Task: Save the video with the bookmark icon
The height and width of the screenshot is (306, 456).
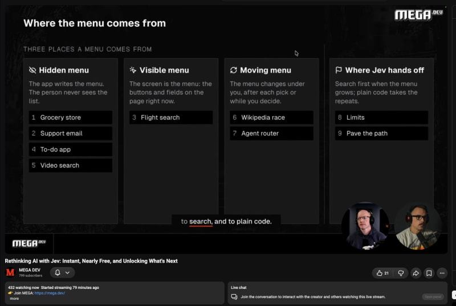Action: [x=429, y=273]
